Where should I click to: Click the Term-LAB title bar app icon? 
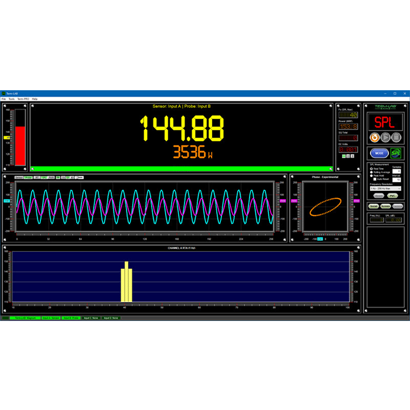(4, 94)
